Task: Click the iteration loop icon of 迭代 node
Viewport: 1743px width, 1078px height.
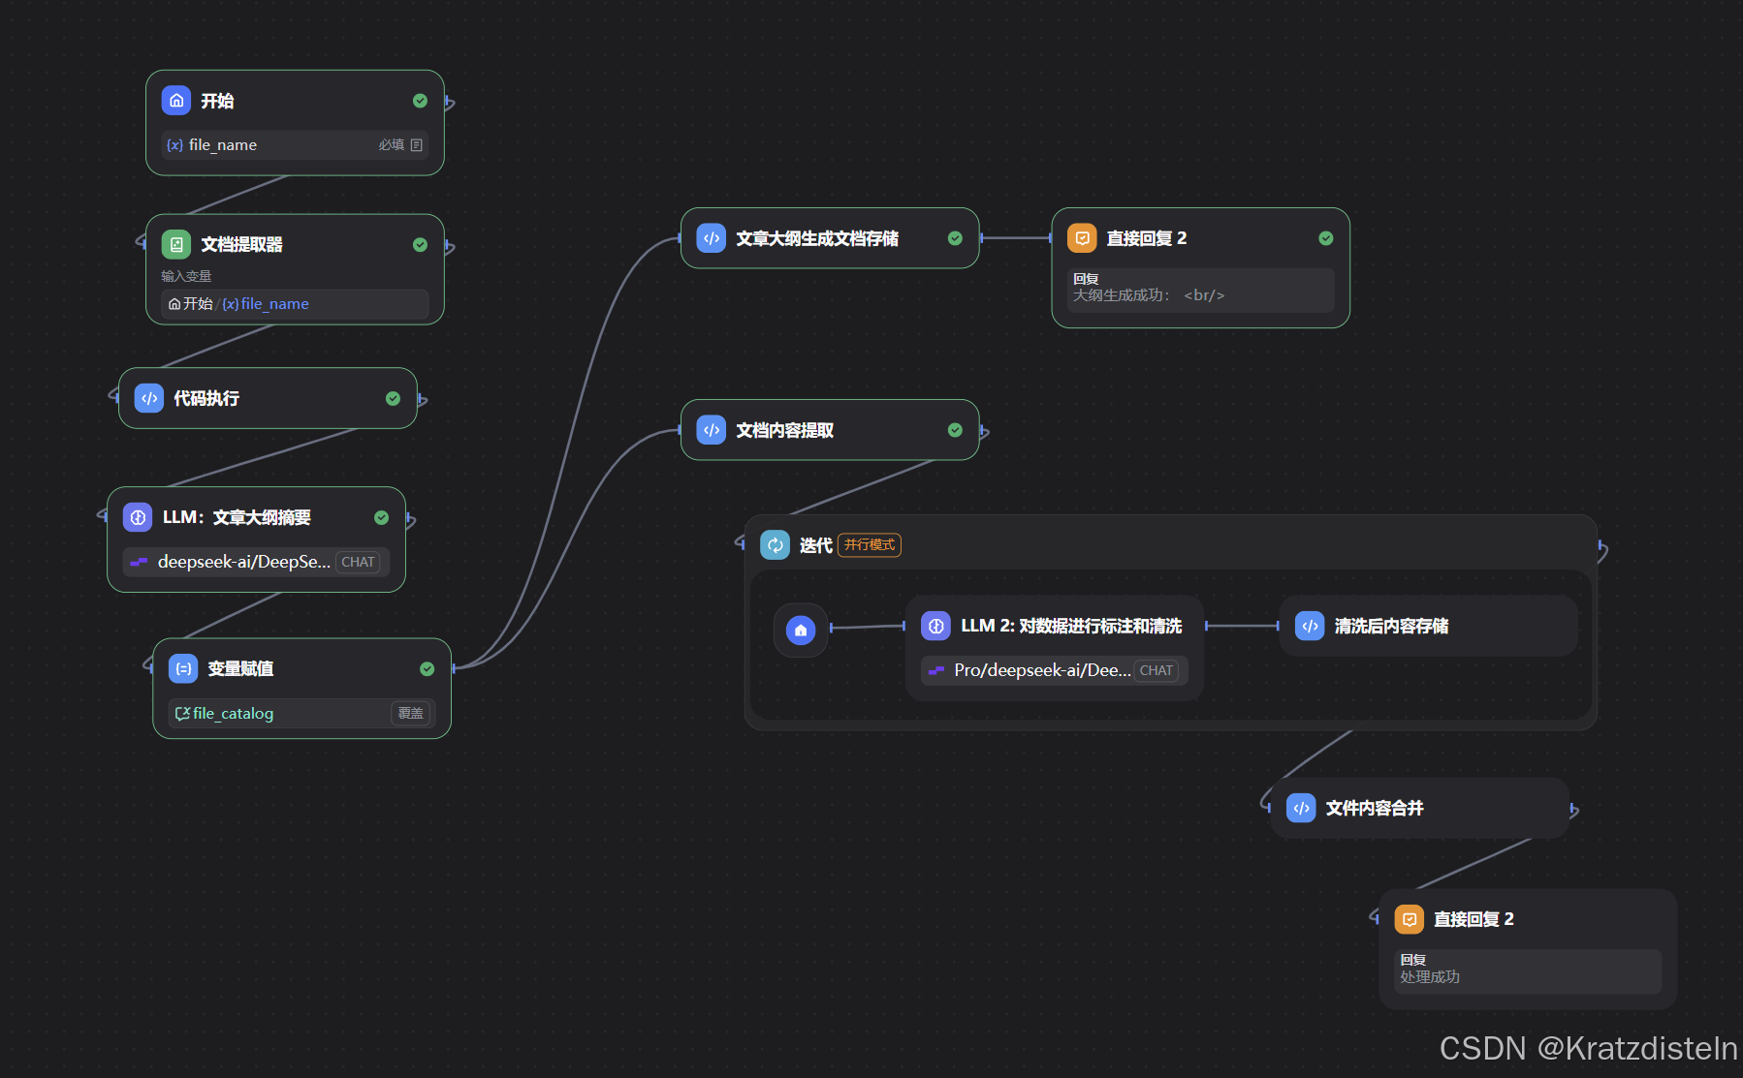Action: point(775,545)
